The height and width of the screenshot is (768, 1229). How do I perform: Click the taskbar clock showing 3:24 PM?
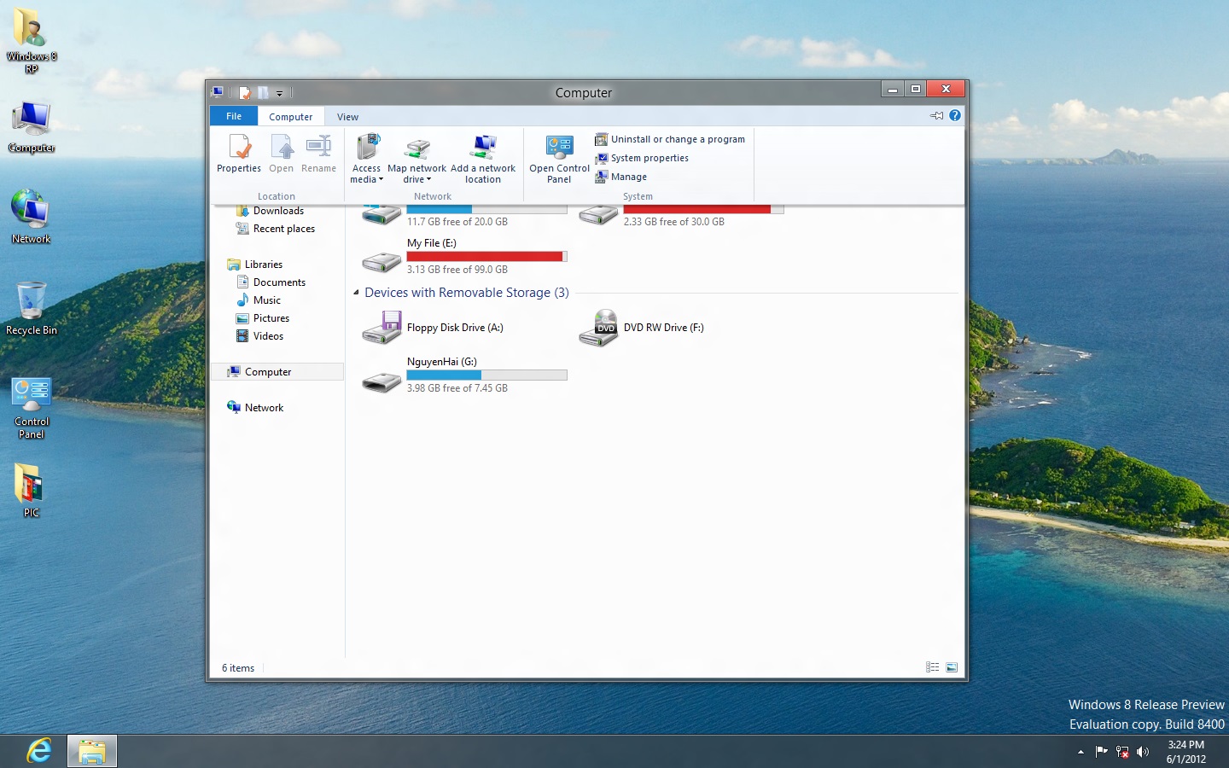[x=1186, y=752]
